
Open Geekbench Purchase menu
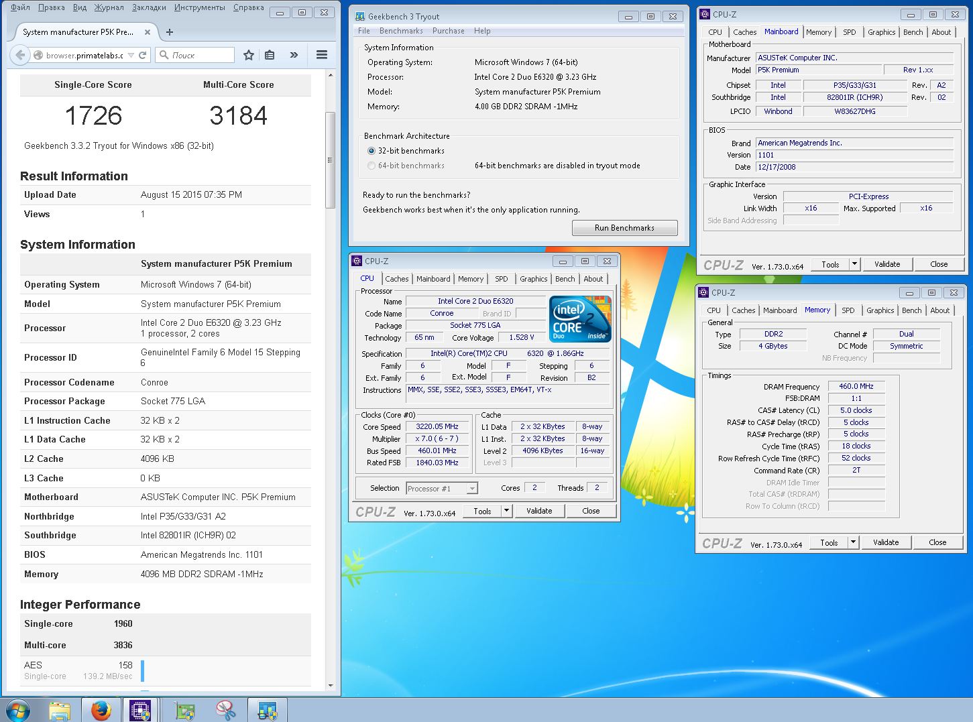coord(449,31)
